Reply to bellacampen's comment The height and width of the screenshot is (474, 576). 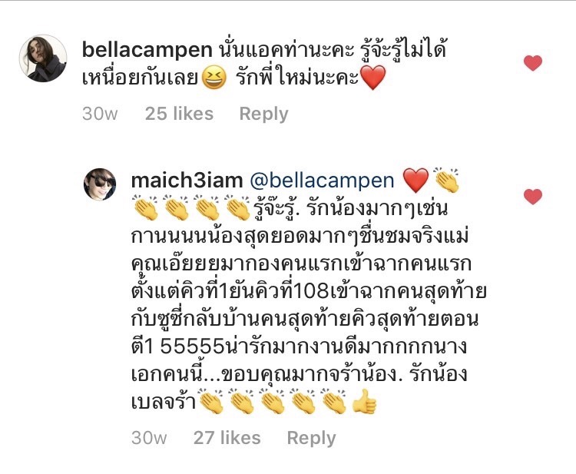pyautogui.click(x=263, y=114)
